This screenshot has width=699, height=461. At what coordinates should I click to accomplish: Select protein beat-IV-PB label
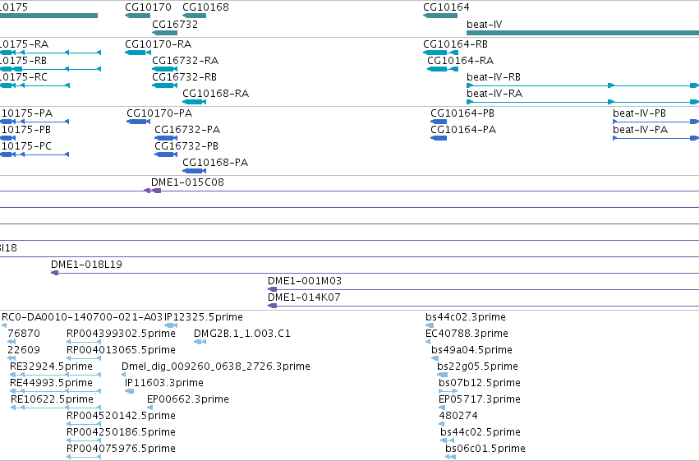pyautogui.click(x=639, y=113)
